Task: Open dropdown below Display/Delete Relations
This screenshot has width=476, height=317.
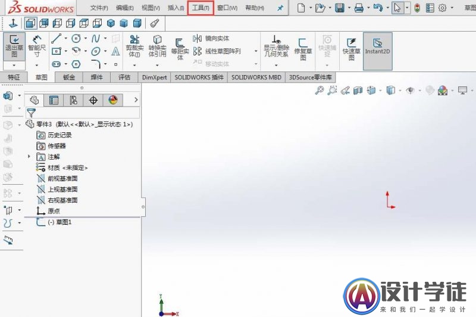Action: 276,66
